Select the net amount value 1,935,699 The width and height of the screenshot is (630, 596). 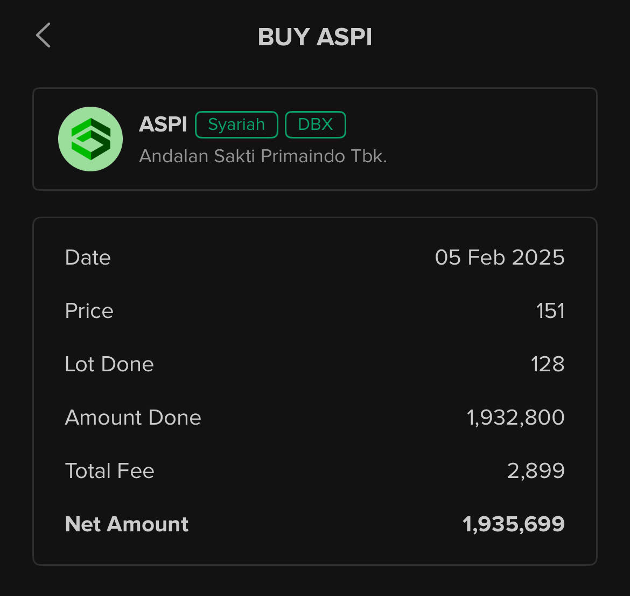click(513, 524)
